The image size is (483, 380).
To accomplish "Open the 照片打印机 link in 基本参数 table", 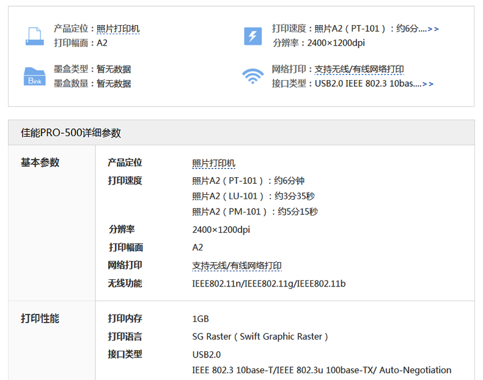I will pyautogui.click(x=214, y=163).
